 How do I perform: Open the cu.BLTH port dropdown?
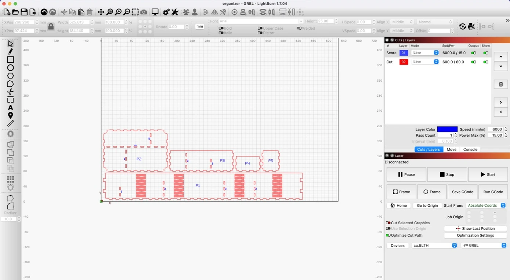(x=434, y=246)
